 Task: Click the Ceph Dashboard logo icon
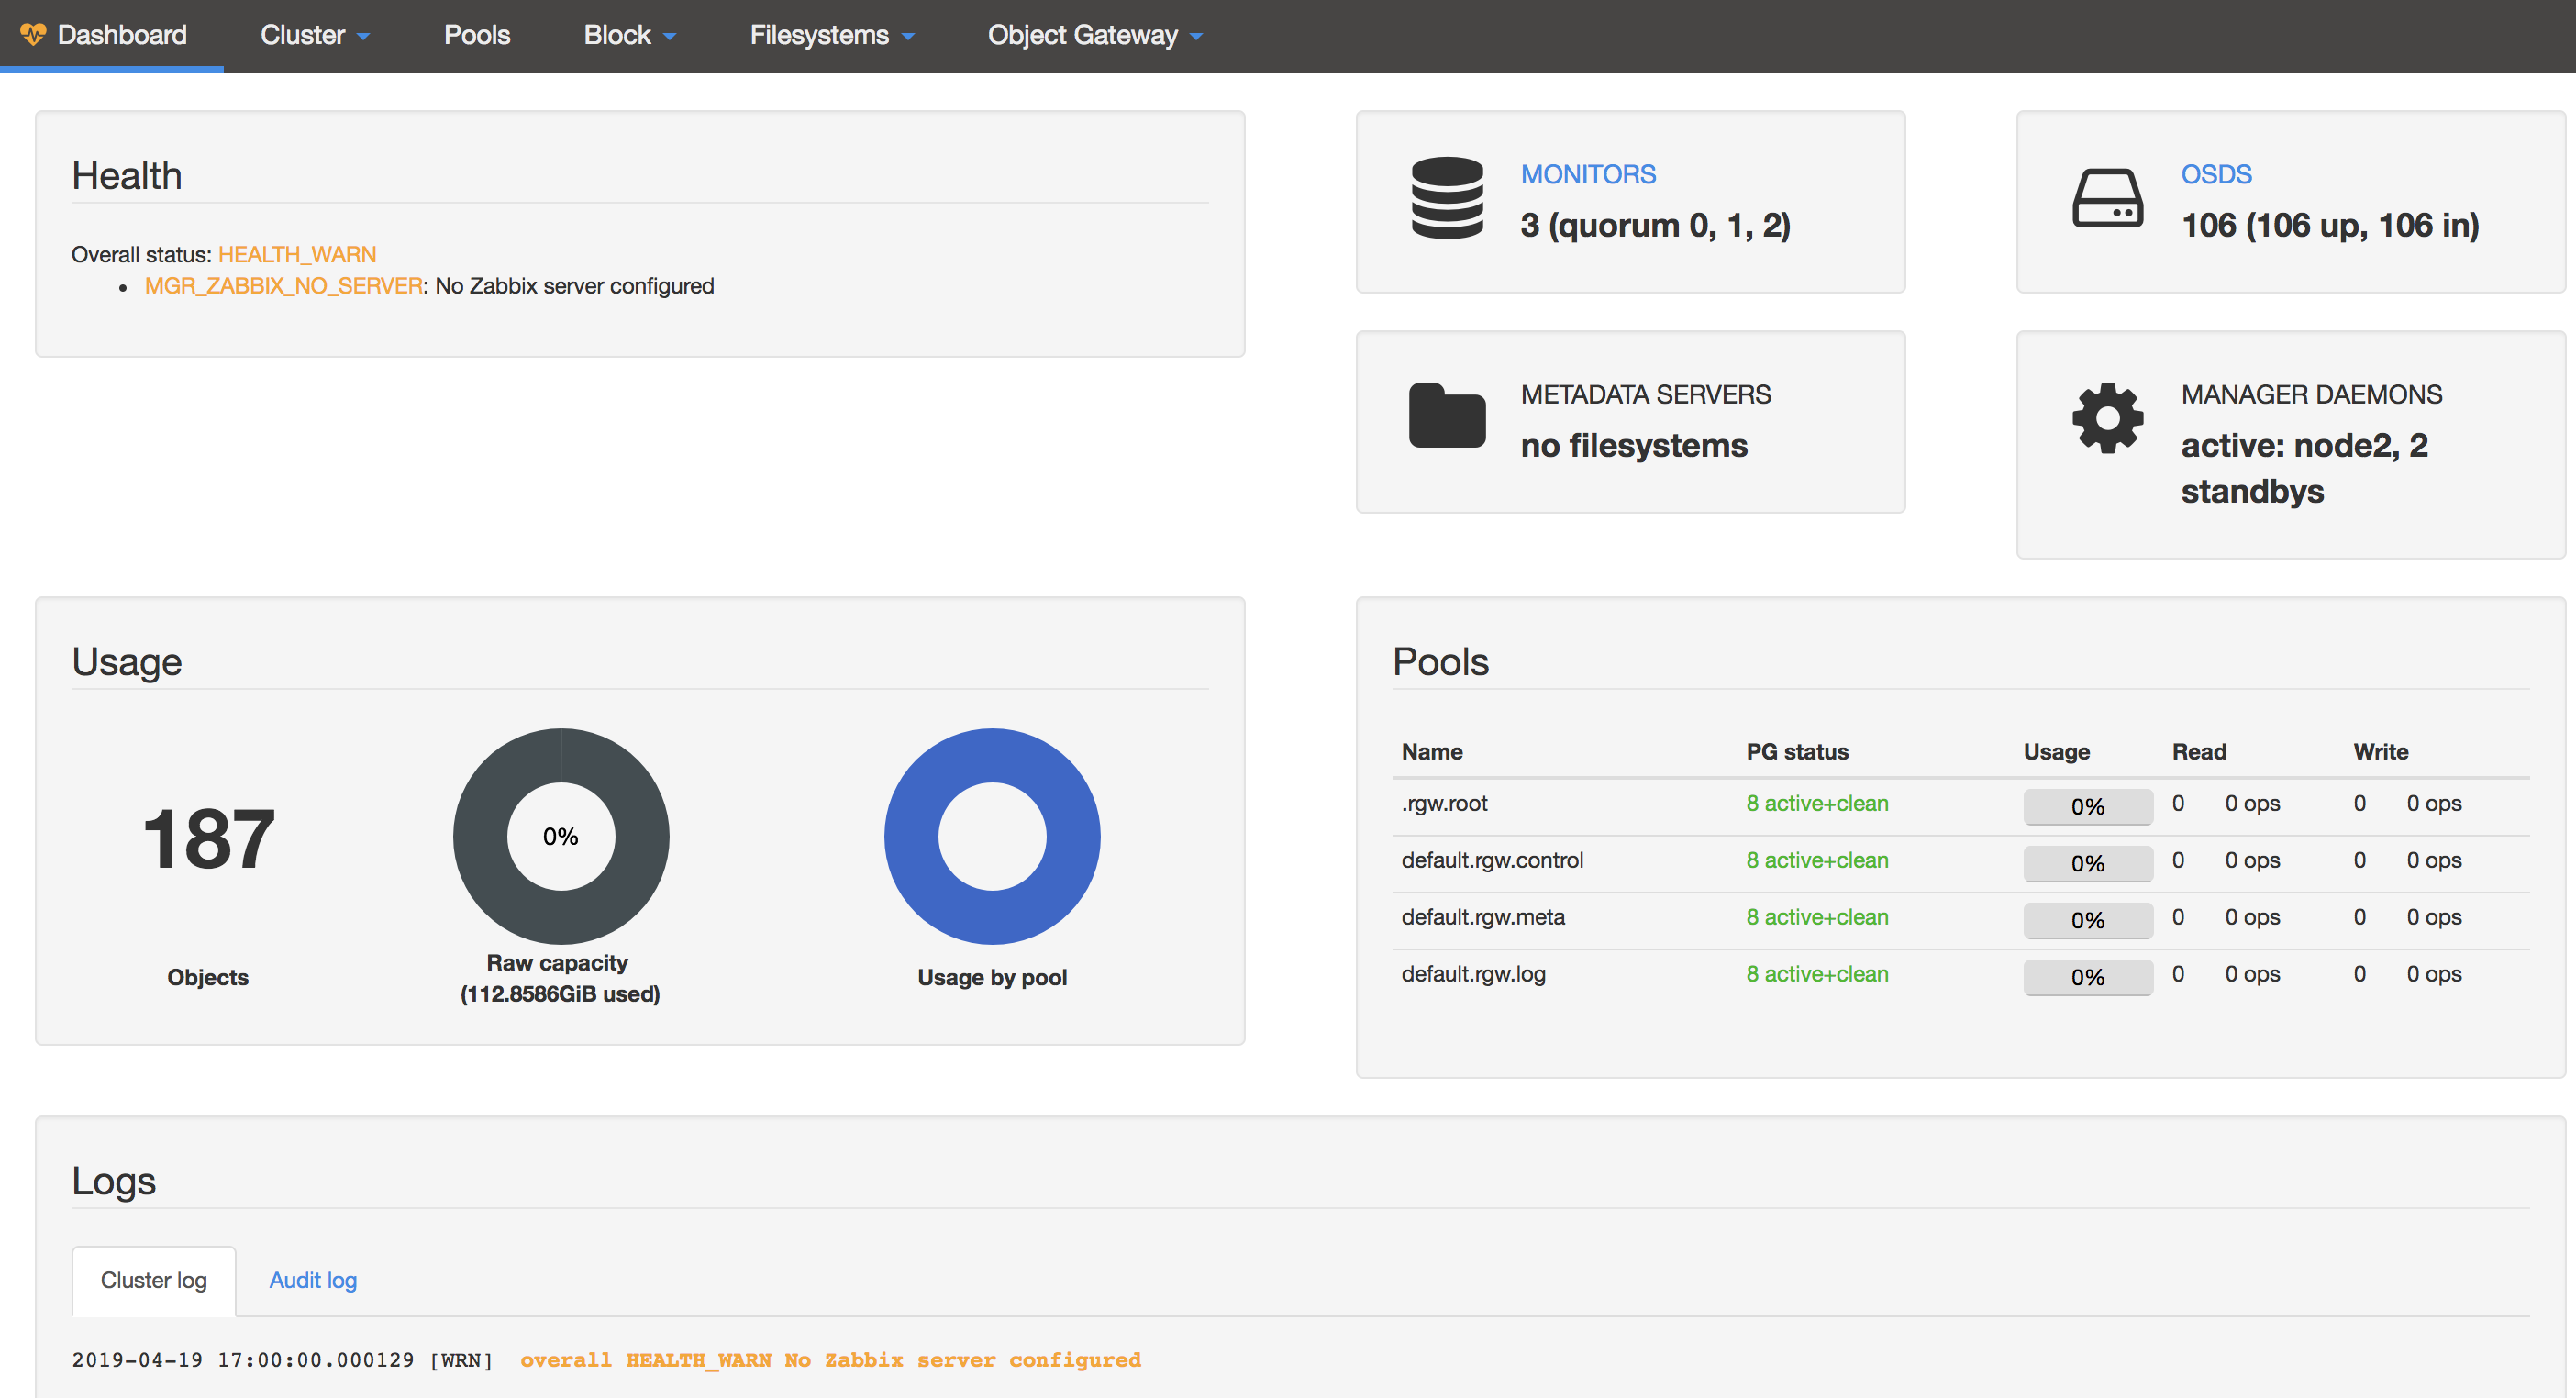[x=35, y=33]
